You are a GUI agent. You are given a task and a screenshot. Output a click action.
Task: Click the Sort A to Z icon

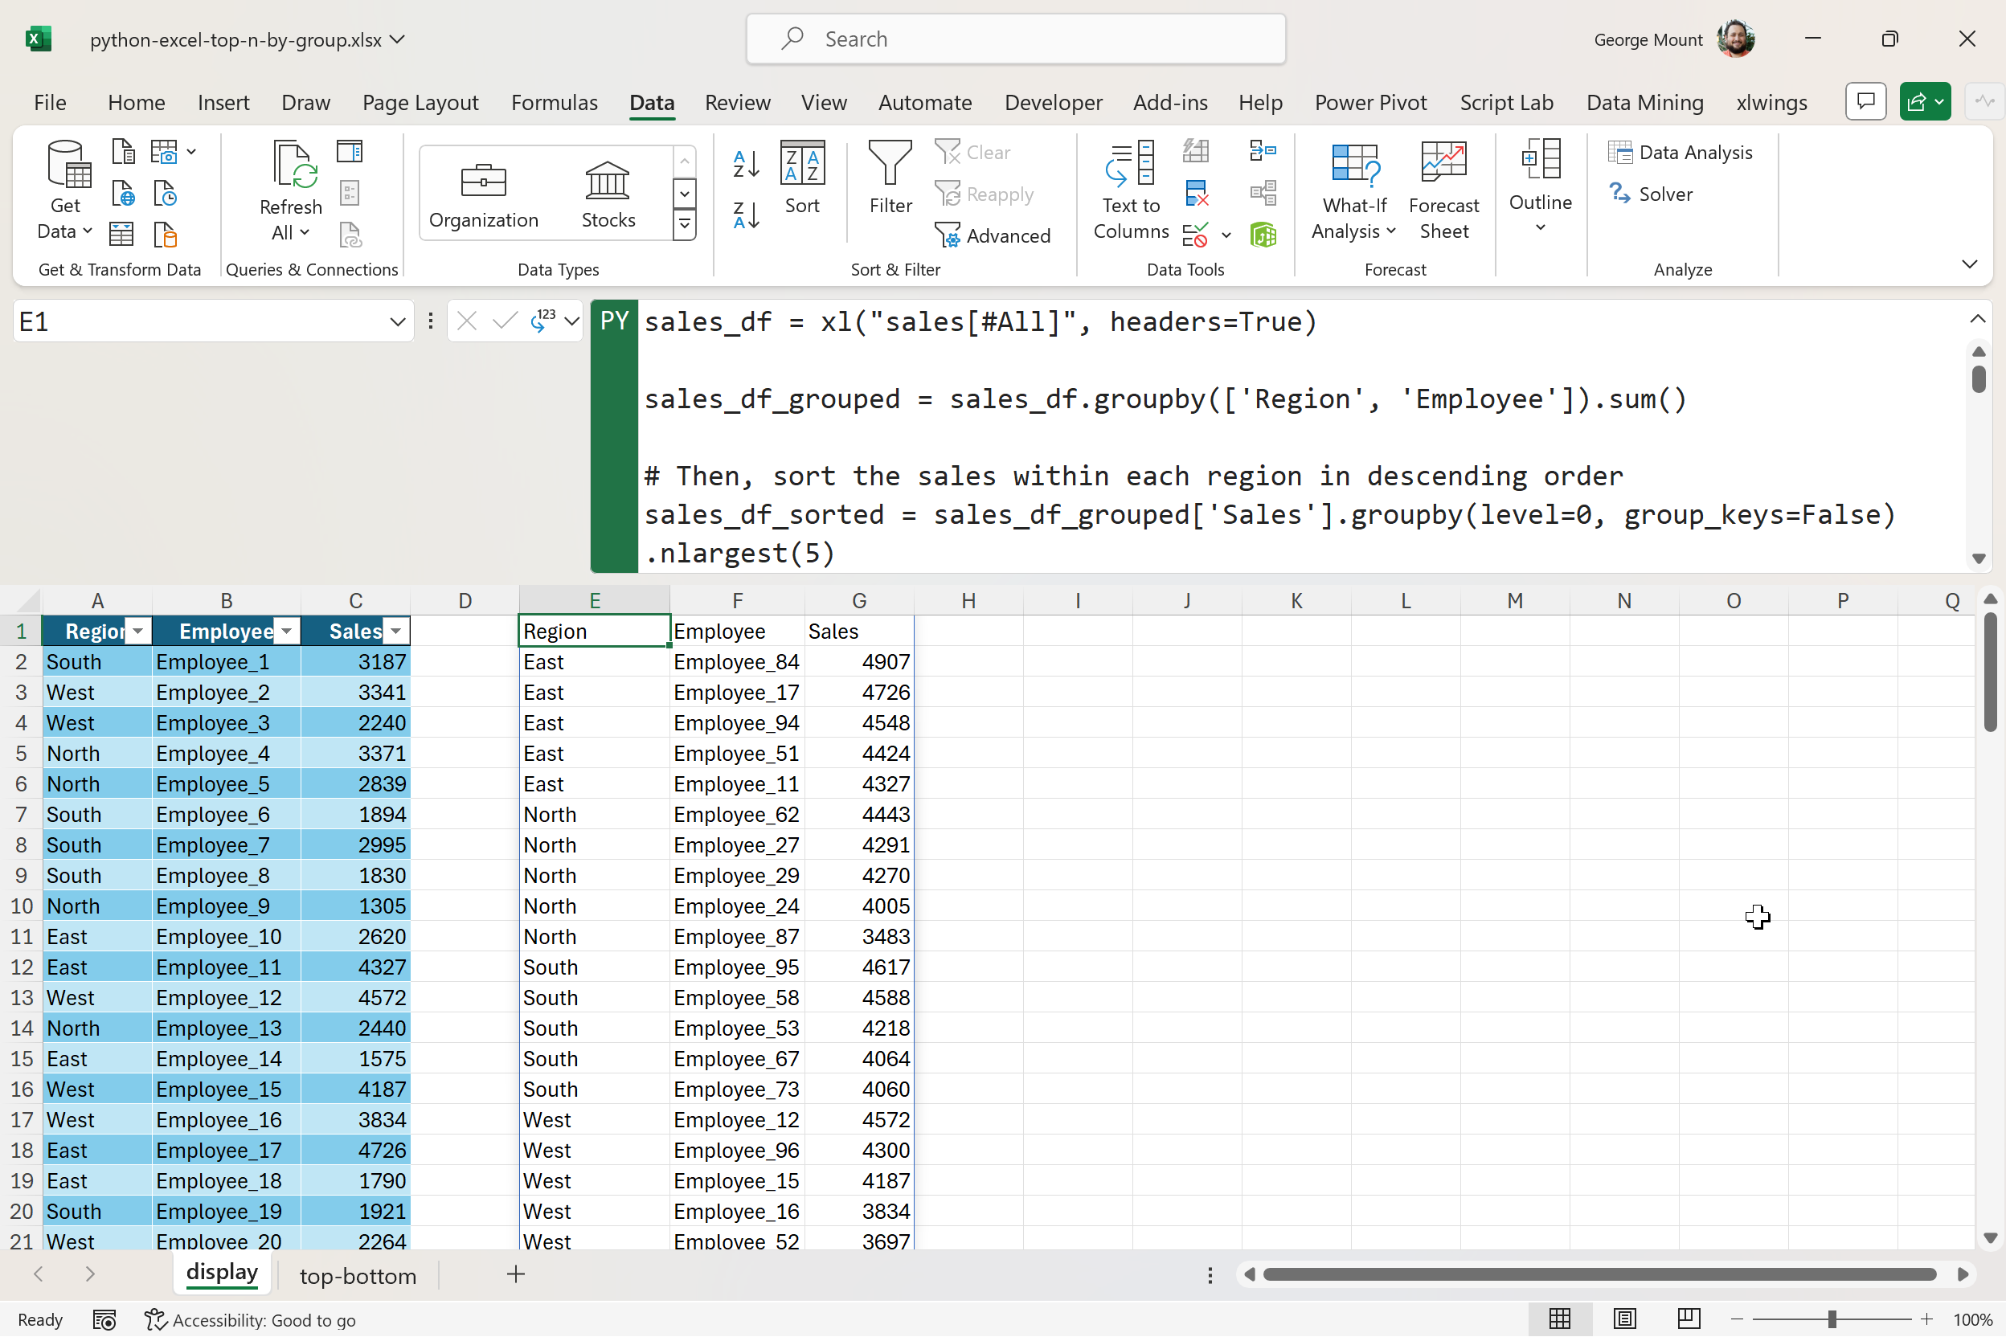point(746,163)
